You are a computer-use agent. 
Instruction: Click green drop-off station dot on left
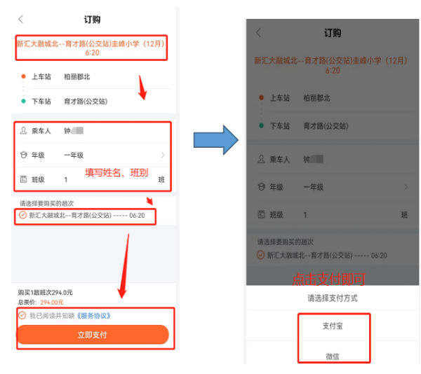23,101
